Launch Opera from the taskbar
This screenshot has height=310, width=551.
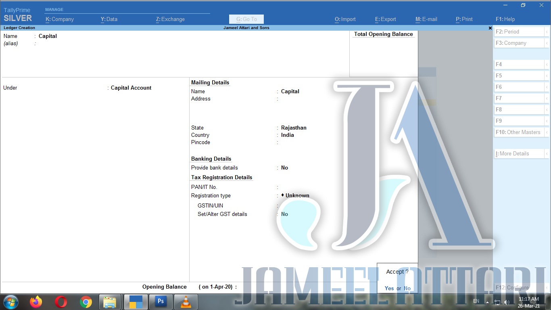coord(61,302)
